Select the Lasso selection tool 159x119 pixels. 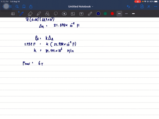56,14
